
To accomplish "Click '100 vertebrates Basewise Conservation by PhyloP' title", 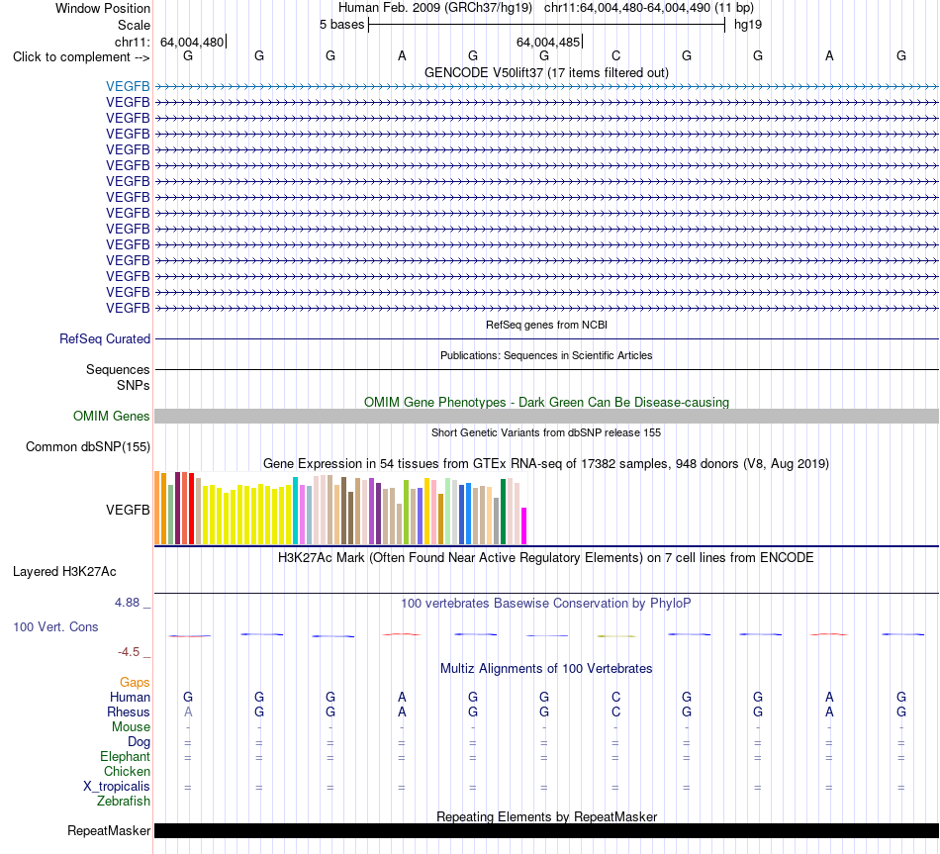I will coord(546,604).
